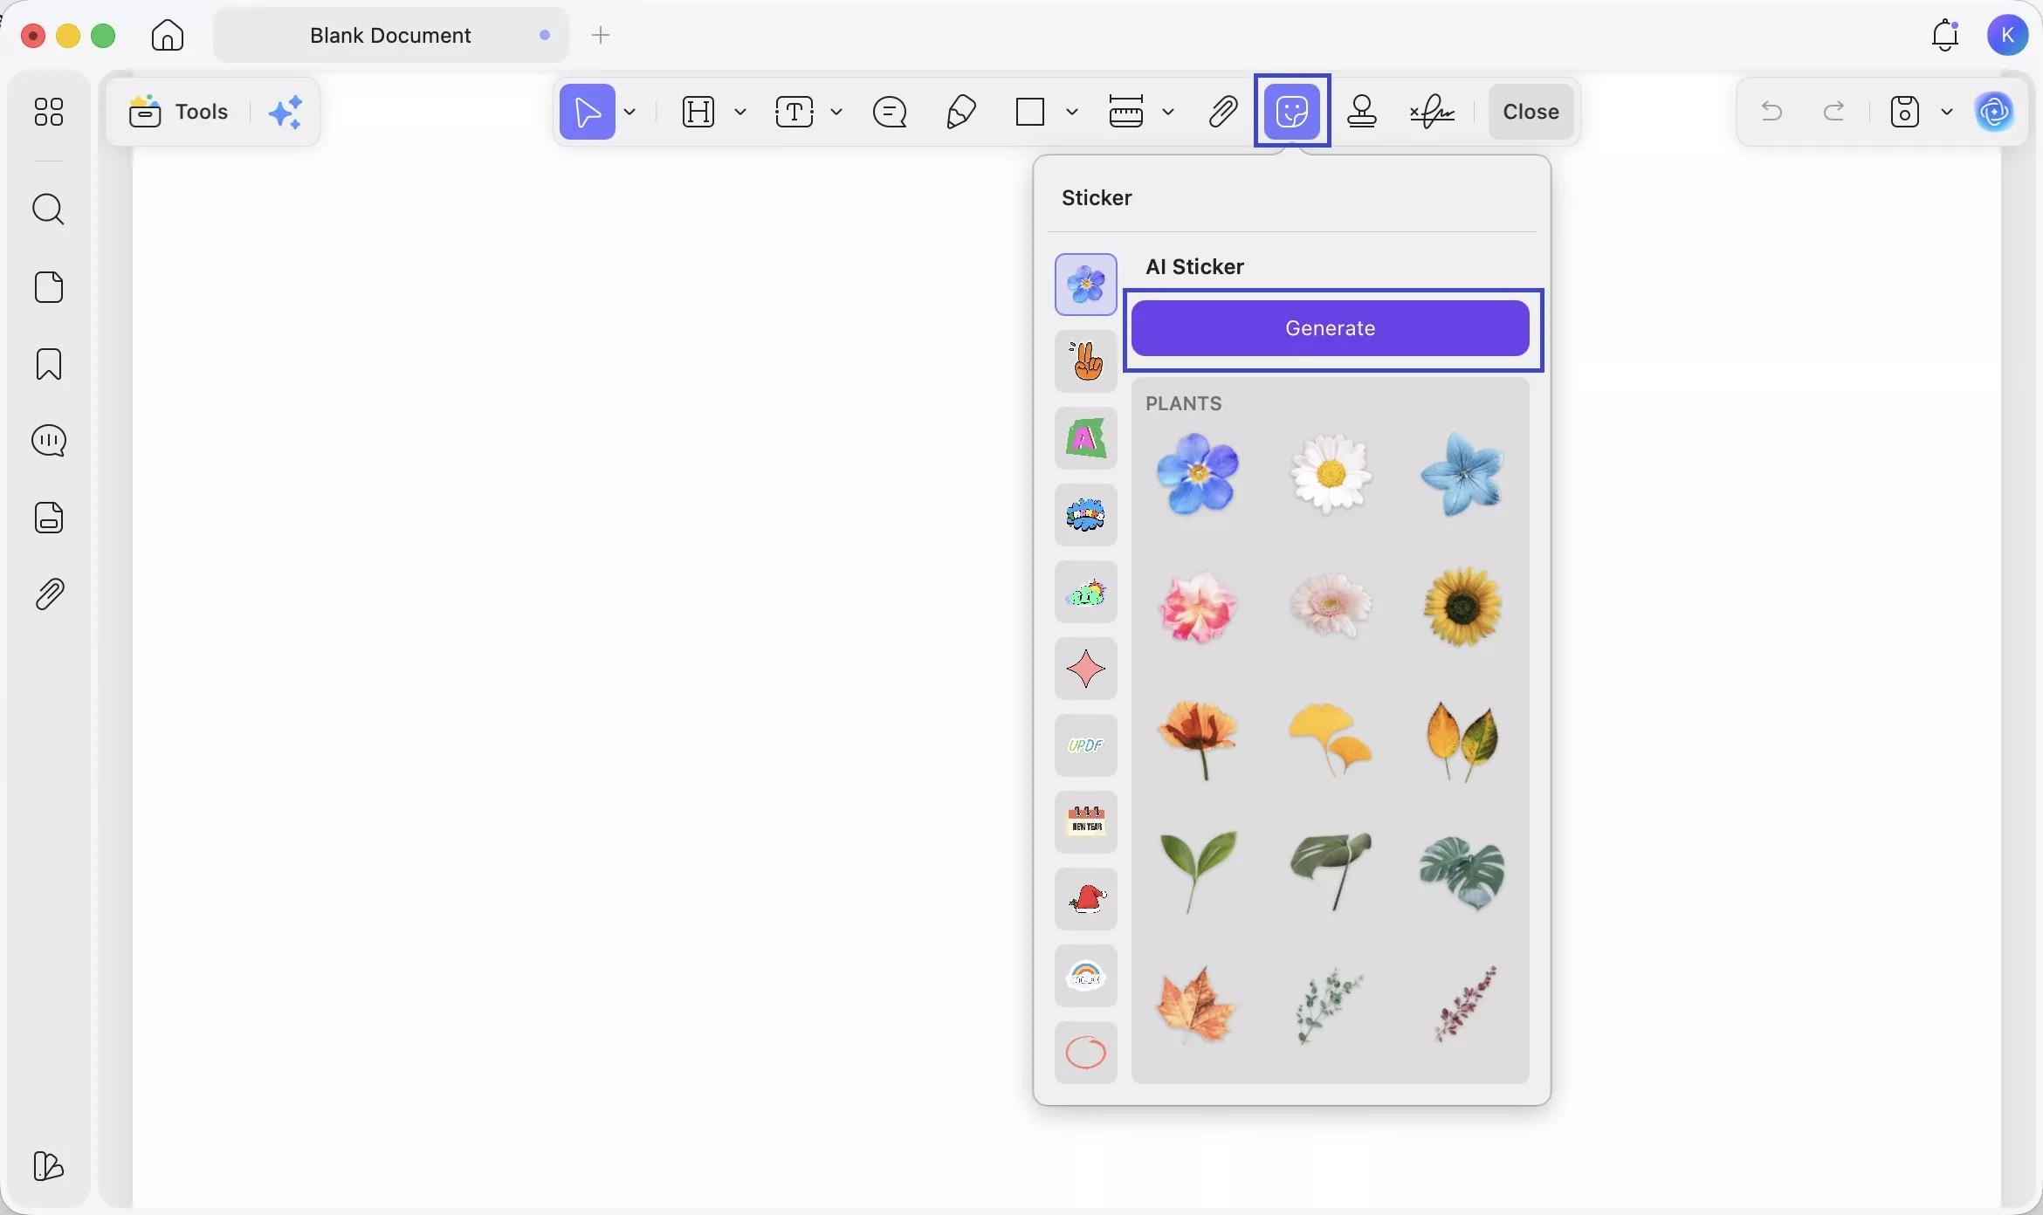The height and width of the screenshot is (1215, 2043).
Task: Choose the Pencil drawing tool
Action: click(960, 112)
